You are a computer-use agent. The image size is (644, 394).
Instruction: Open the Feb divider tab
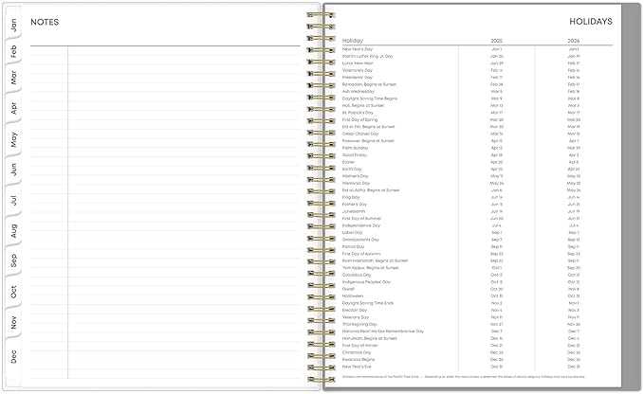click(13, 51)
